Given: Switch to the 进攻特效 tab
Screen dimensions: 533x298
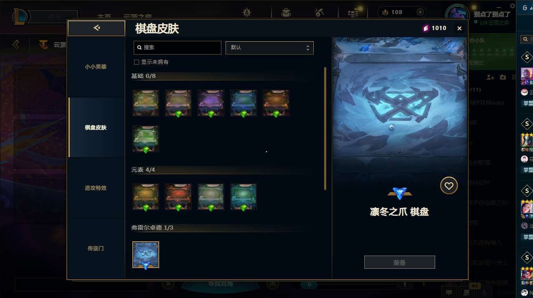Looking at the screenshot, I should click(96, 188).
